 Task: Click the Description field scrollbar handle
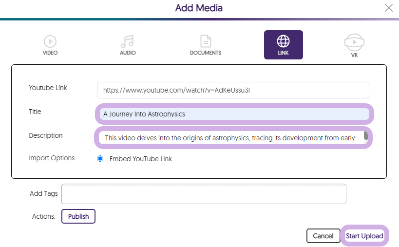(x=366, y=136)
